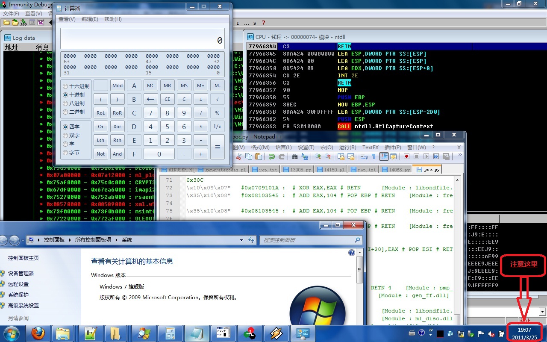This screenshot has width=547, height=342.
Task: Click run macro multiple times icon
Action: [x=436, y=156]
